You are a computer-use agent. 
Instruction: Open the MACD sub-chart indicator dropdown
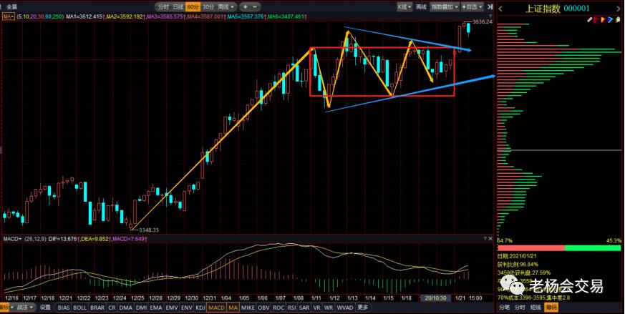tap(12, 238)
